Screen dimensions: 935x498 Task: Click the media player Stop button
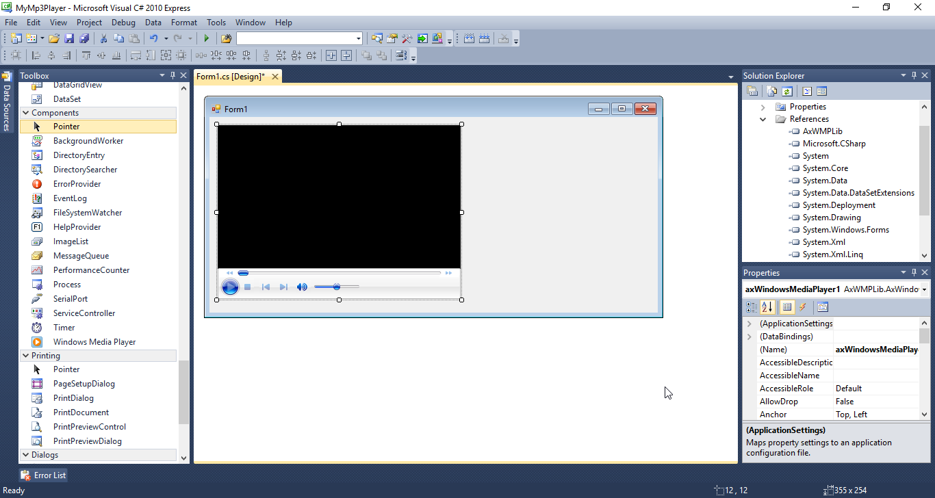248,287
